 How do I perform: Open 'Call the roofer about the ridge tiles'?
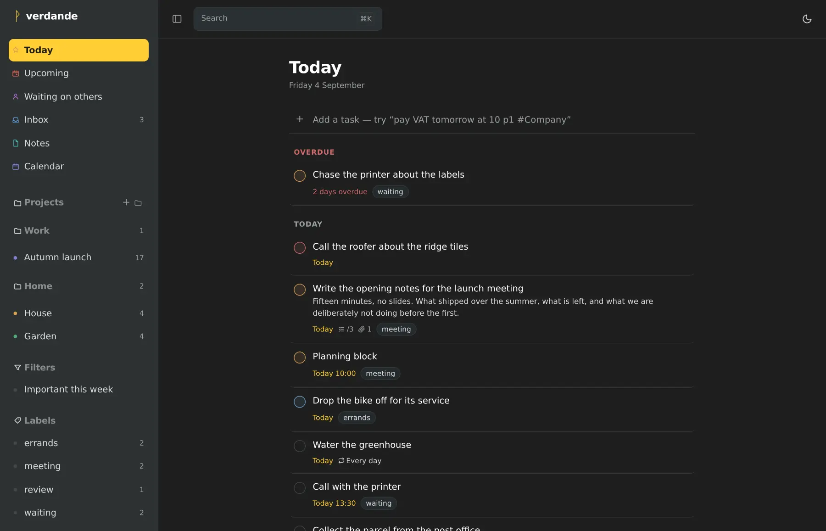pos(391,246)
